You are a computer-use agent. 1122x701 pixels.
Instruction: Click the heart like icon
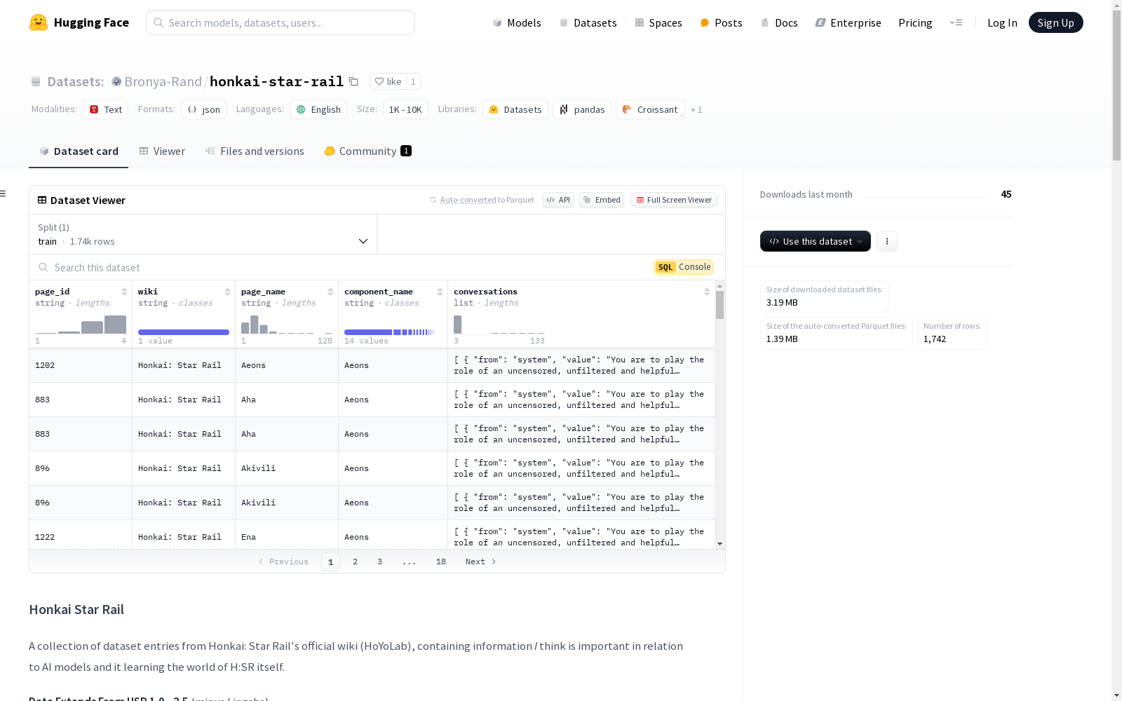[x=379, y=81]
